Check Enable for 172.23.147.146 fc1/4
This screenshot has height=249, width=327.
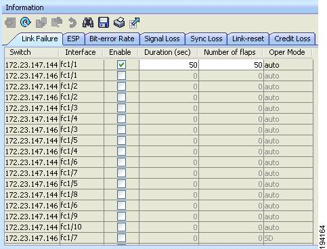(x=121, y=152)
